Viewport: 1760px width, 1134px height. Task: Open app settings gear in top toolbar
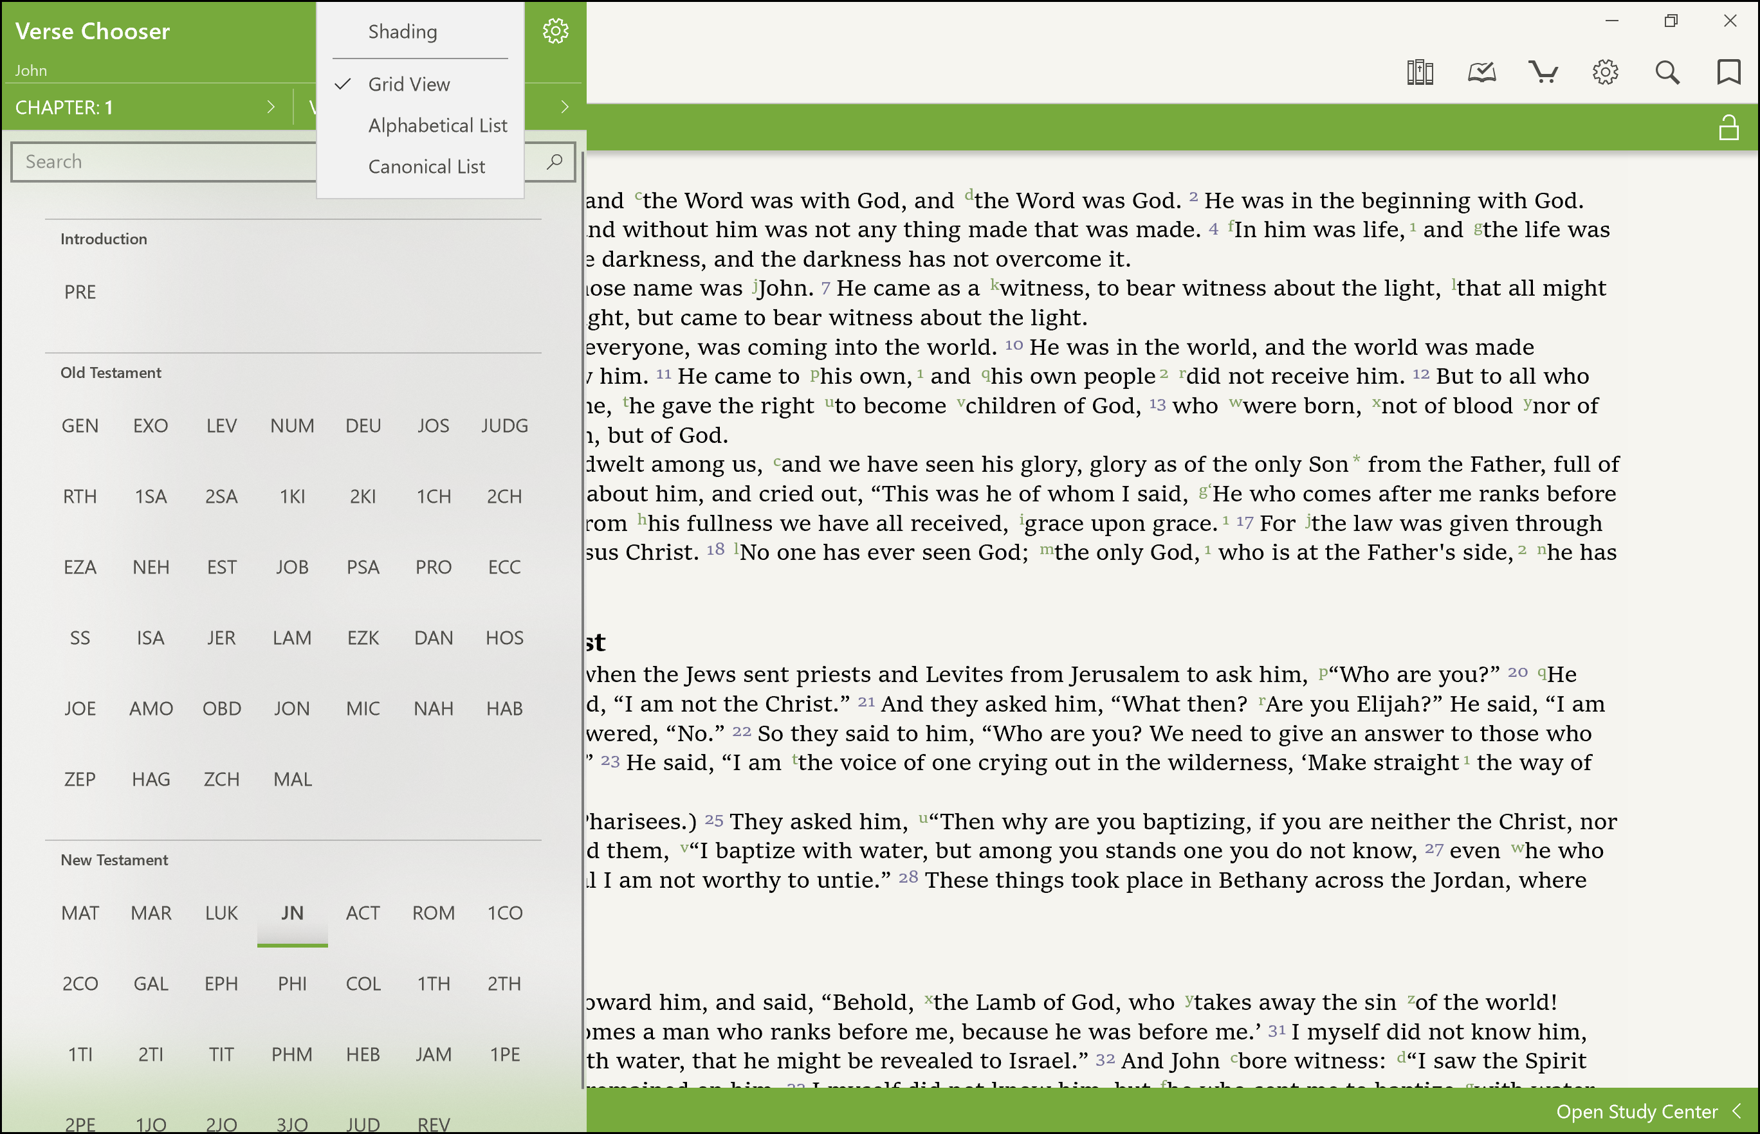pyautogui.click(x=1604, y=72)
